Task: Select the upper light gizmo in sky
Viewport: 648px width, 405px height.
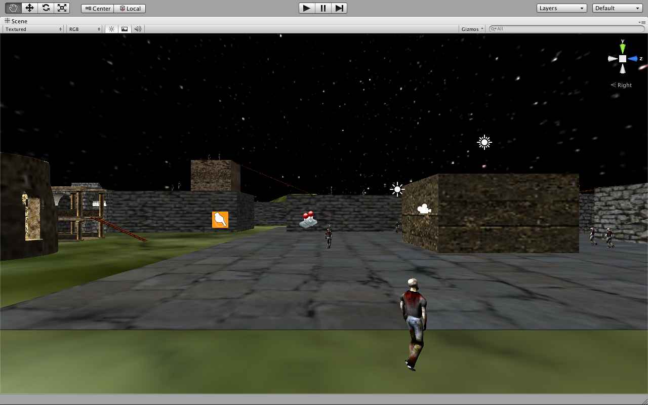Action: tap(484, 142)
